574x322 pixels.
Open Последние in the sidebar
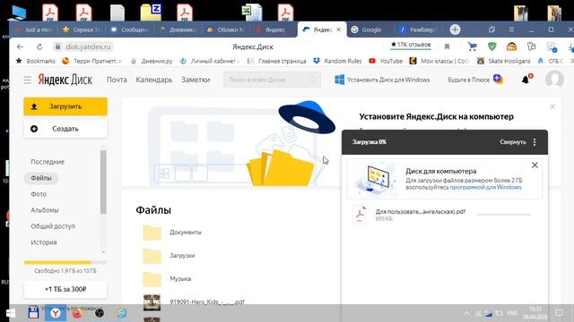[48, 162]
